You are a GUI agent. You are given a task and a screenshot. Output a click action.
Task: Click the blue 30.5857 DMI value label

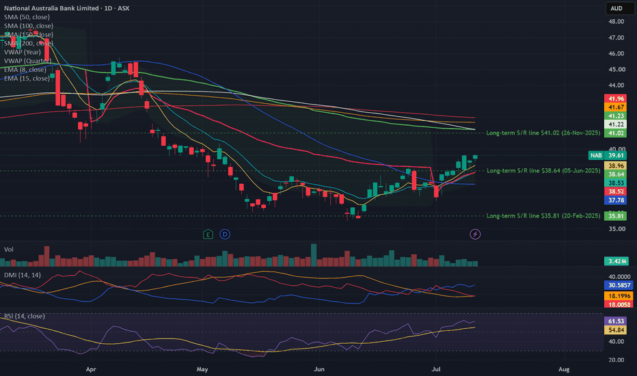pos(619,285)
